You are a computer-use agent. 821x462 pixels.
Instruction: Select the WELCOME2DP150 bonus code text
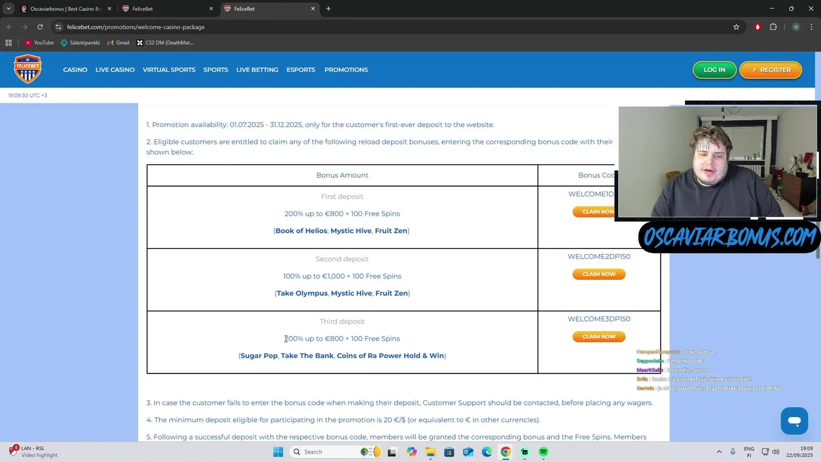(598, 257)
